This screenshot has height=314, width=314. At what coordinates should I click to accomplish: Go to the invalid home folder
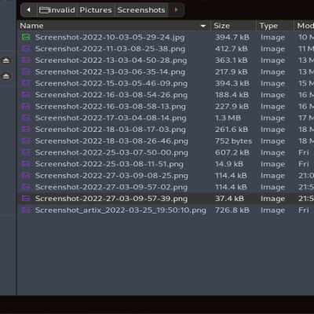(x=57, y=10)
